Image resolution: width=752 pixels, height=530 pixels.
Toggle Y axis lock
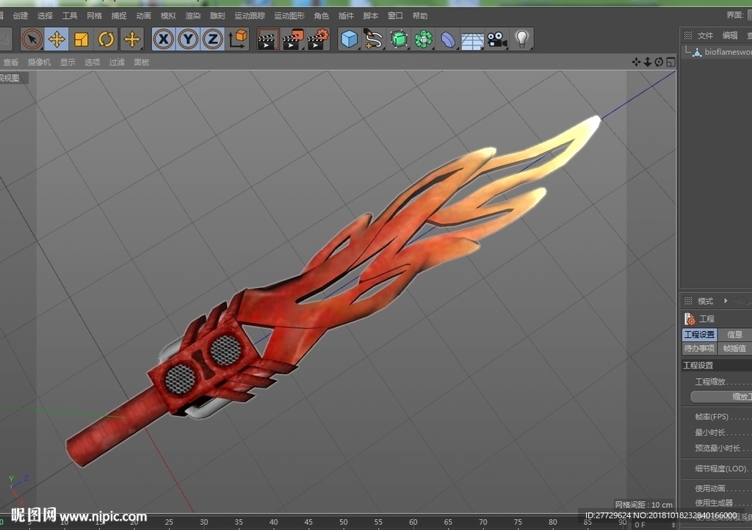pyautogui.click(x=188, y=40)
